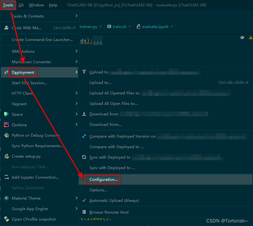Click the Download from arrow icon
Screen dimensions: 253x226
(84, 114)
